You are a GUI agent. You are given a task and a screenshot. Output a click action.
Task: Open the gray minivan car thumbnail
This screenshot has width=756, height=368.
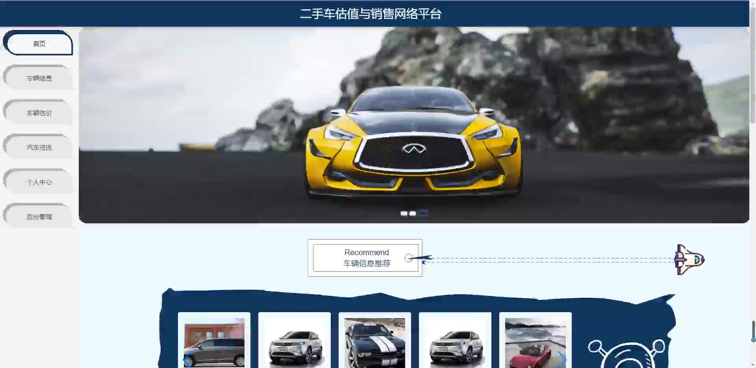214,343
